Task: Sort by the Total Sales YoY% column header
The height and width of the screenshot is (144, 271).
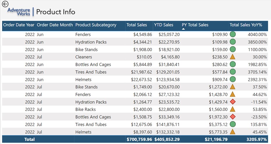Action: [x=246, y=25]
